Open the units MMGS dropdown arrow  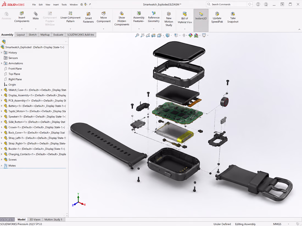point(288,224)
